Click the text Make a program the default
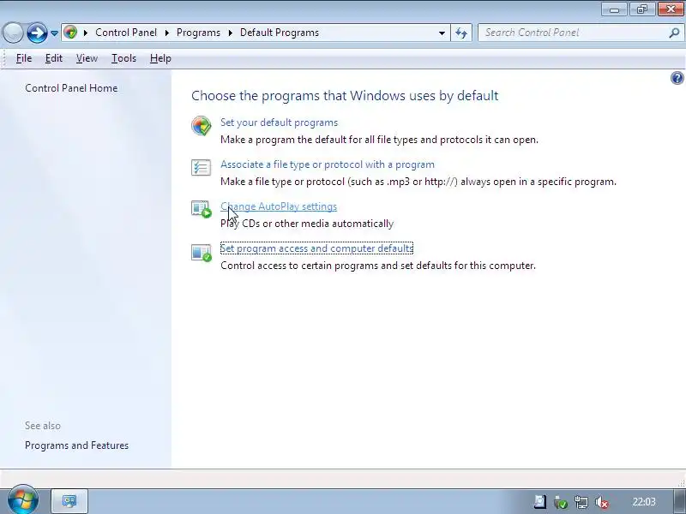This screenshot has height=514, width=686. [x=379, y=140]
